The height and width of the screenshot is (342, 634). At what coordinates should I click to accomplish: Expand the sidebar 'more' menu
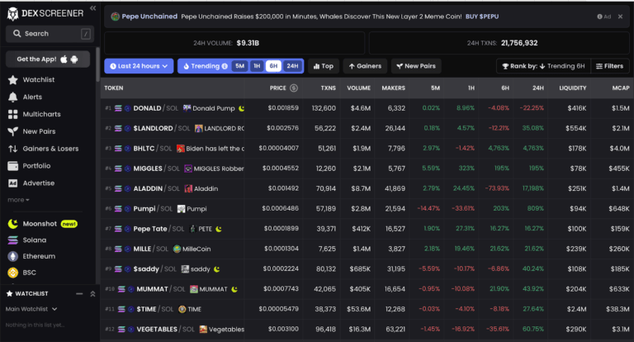[x=18, y=200]
